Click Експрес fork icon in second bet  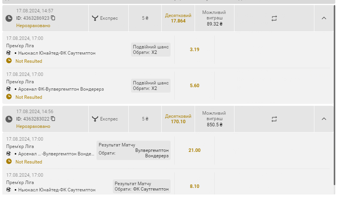click(95, 119)
